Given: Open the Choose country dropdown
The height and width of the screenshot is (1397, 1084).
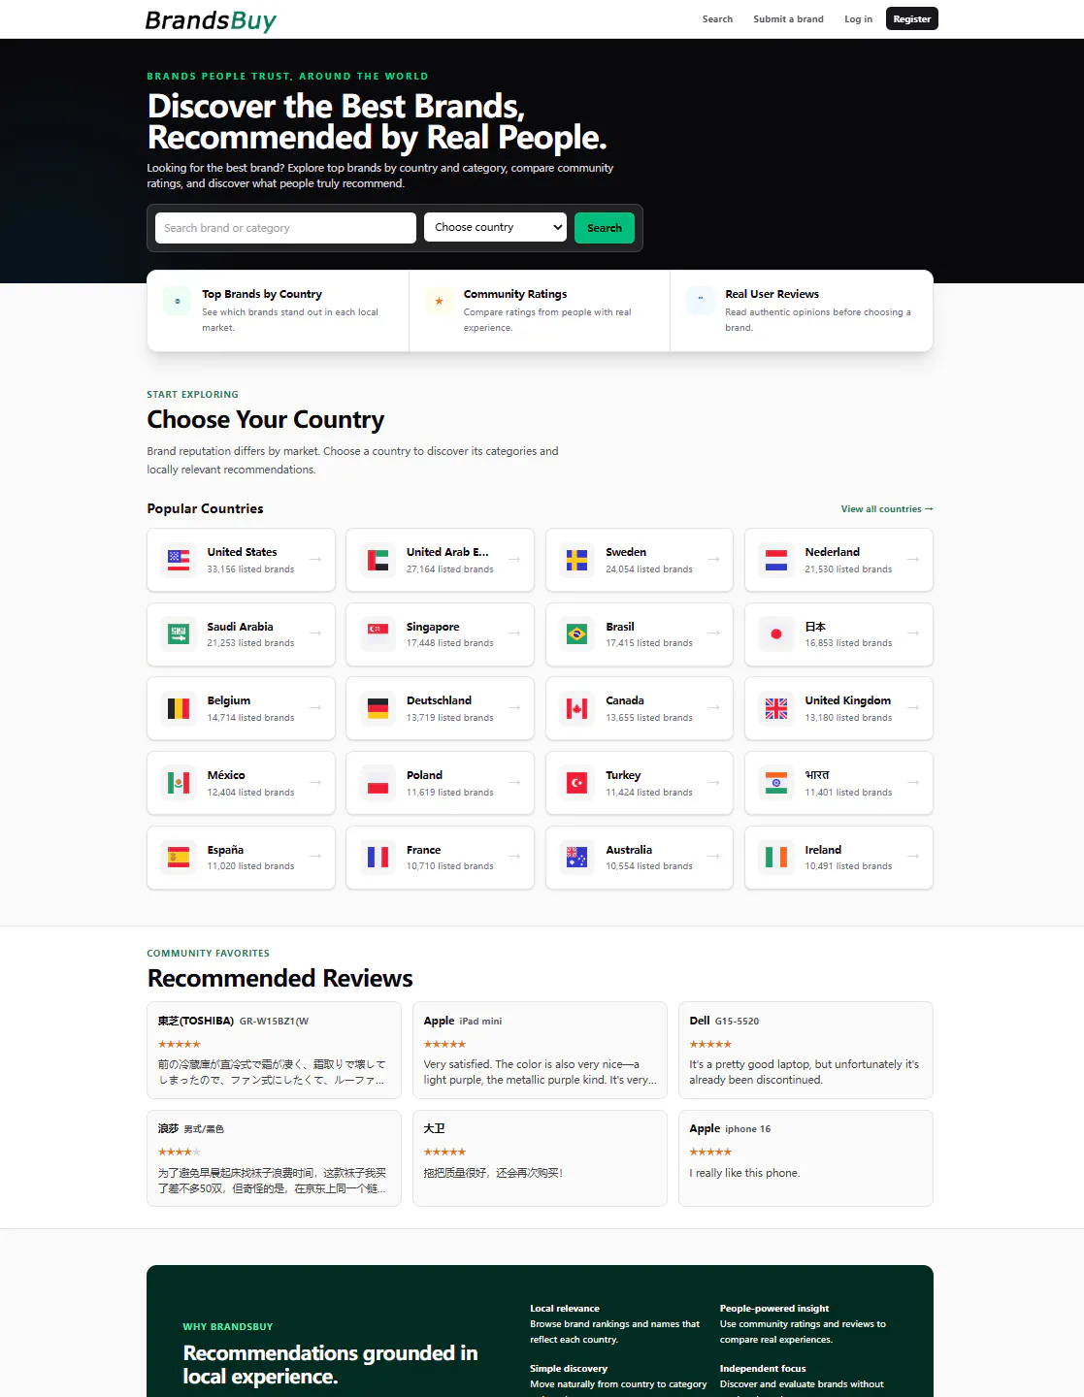Looking at the screenshot, I should (x=496, y=227).
